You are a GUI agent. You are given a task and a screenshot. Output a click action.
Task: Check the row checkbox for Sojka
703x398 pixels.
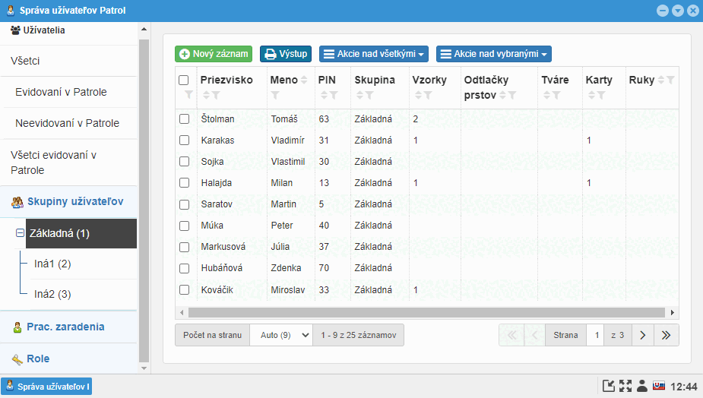184,161
